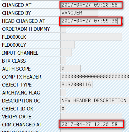Click the INPUT CHANNEL label
Screen dimensions: 129x132
(x=20, y=53)
